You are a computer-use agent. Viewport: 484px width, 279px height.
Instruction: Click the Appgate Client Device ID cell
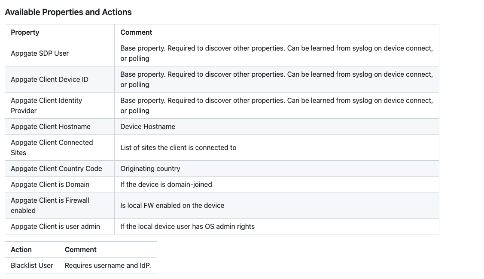click(x=60, y=79)
